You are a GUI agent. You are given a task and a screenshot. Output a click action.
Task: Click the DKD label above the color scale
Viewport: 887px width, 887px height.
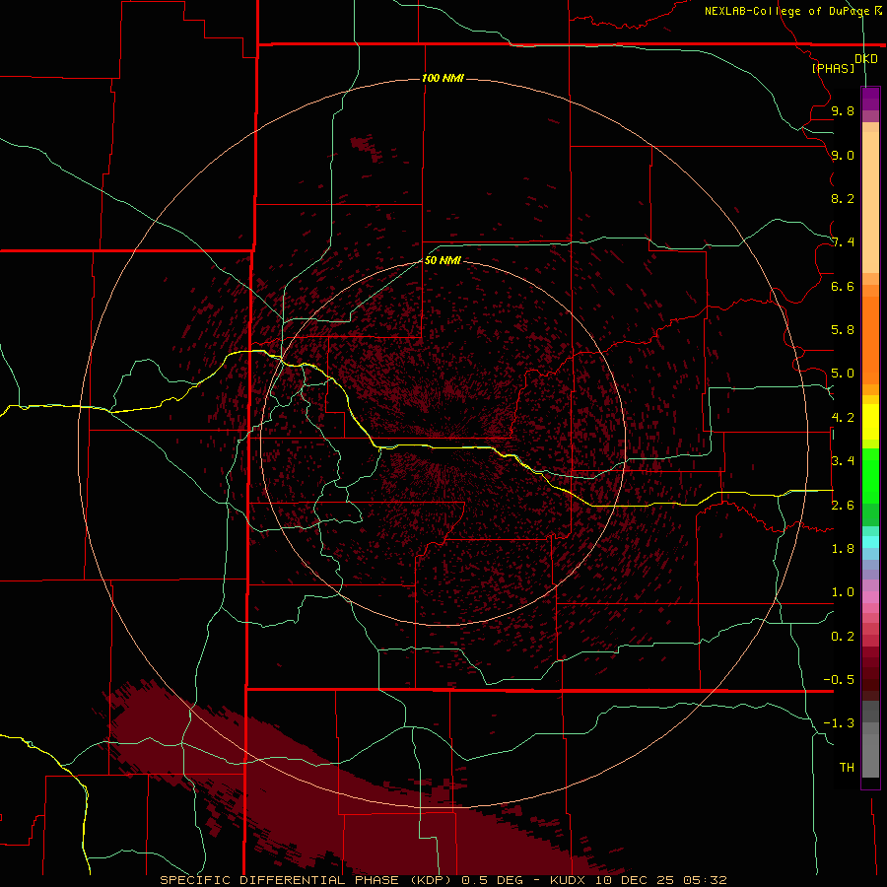[865, 59]
